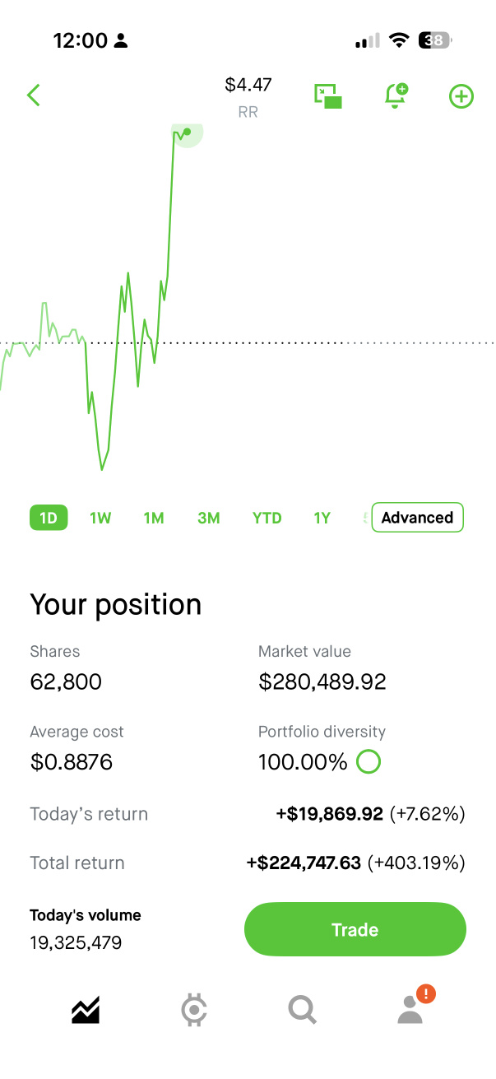Open the investing chart tab icon
Image resolution: width=496 pixels, height=1079 pixels.
point(86,1009)
